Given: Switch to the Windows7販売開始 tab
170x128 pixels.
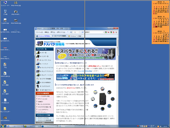Looking at the screenshot, I should [x=44, y=36].
